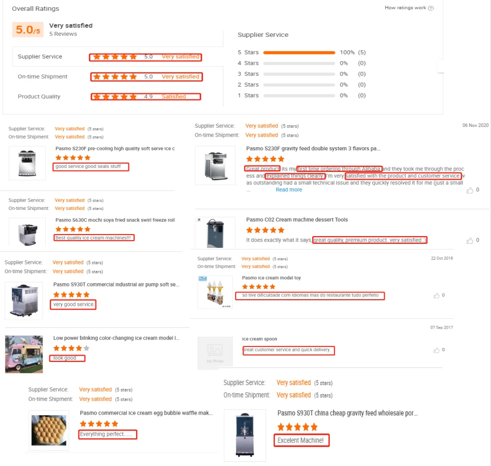Click the pink ice cream truck thumbnail
Image resolution: width=491 pixels, height=466 pixels.
pos(24,354)
